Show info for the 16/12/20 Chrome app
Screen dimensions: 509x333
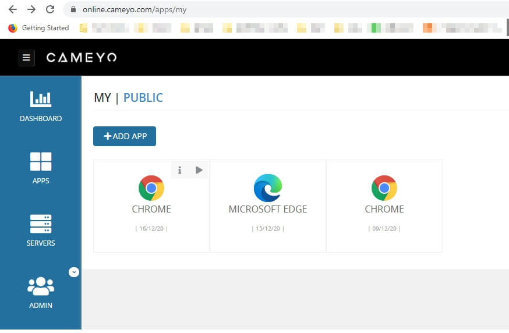coord(179,170)
